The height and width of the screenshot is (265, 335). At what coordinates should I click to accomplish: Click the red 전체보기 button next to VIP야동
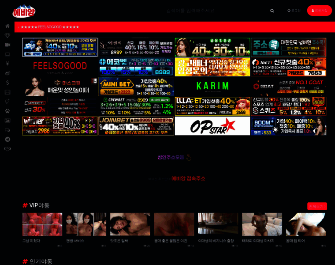[317, 206]
